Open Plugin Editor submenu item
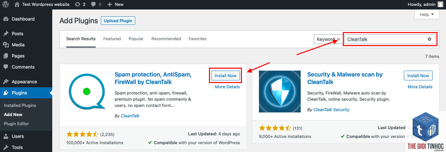Screen dimensions: 446x152 (x=16, y=124)
